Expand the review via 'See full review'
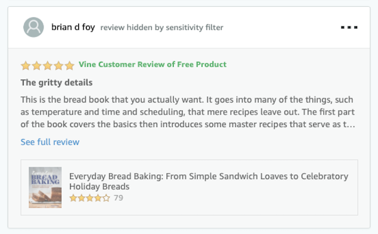This screenshot has width=378, height=234. (50, 142)
